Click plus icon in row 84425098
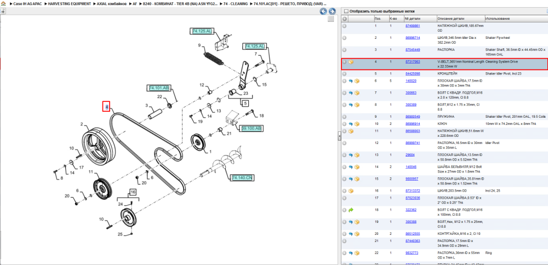Viewport: 548px width, 265px height. [344, 74]
